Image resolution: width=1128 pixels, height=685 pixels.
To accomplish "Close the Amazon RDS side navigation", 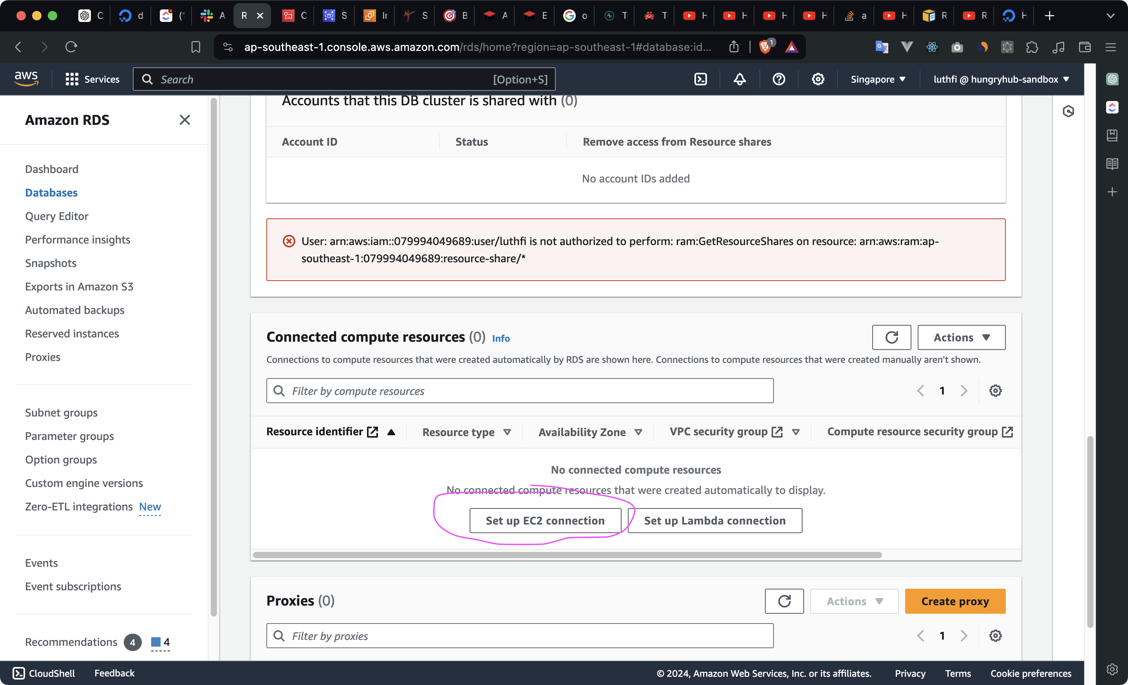I will (x=184, y=120).
